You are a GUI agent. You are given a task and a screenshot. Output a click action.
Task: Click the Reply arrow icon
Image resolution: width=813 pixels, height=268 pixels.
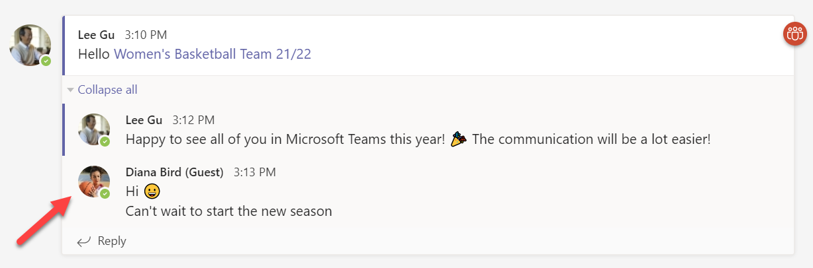[83, 242]
